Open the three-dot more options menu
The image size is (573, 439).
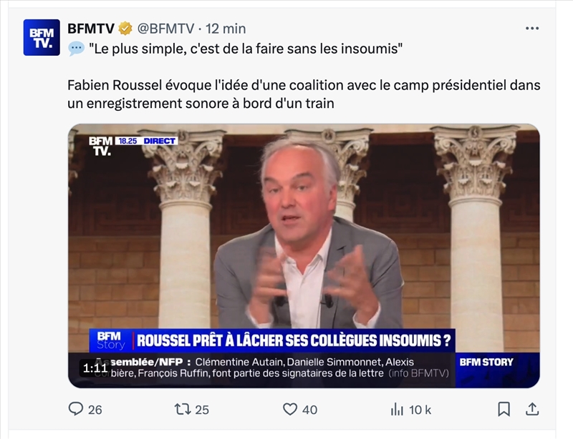coord(531,29)
